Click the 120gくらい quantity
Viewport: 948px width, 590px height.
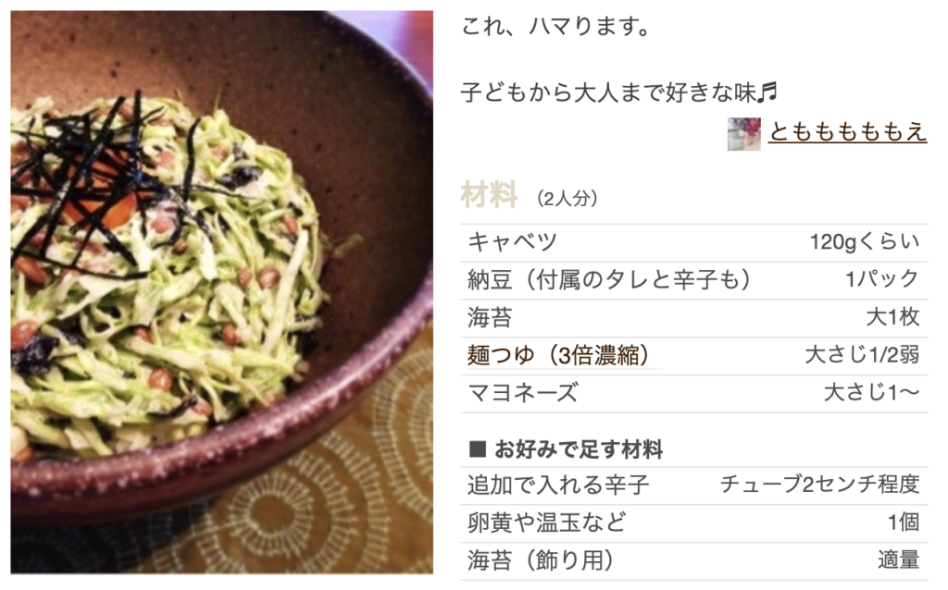[864, 241]
